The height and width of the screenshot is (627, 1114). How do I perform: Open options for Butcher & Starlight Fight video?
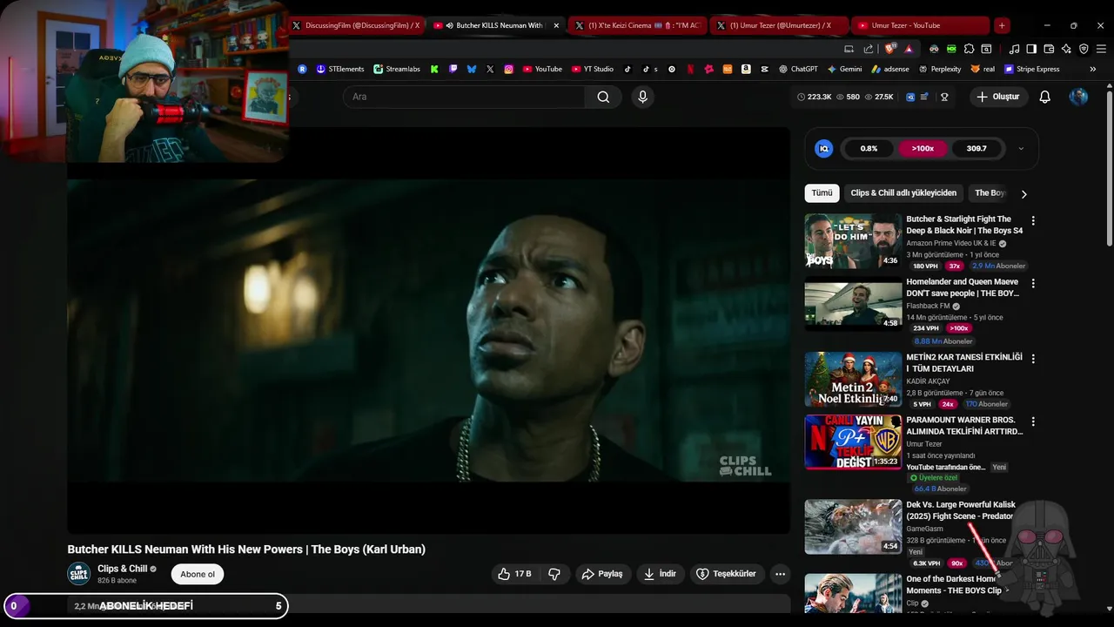pyautogui.click(x=1033, y=221)
